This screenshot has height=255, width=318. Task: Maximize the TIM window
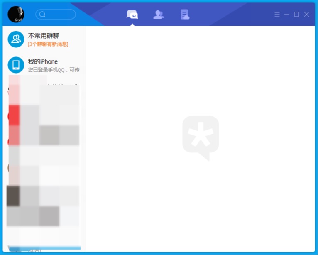296,15
